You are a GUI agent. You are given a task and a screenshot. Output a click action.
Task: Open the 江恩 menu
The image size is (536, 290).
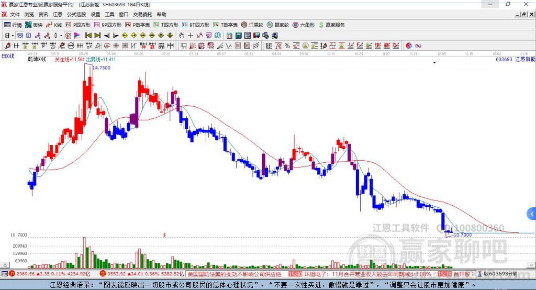click(x=58, y=14)
